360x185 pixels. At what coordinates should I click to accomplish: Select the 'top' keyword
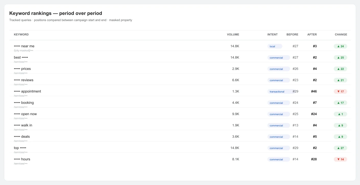(x=20, y=148)
